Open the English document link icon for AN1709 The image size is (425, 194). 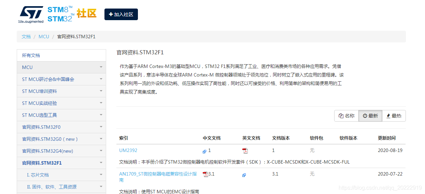click(244, 175)
